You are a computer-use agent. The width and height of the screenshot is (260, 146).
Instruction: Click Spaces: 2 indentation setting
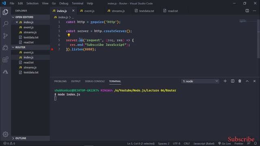(163, 144)
